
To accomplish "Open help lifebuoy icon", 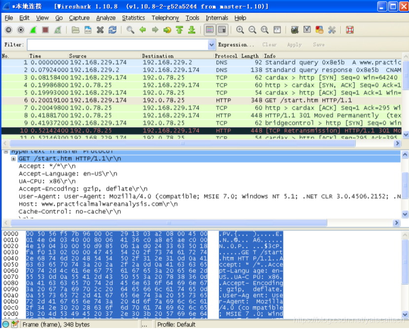I will point(350,30).
